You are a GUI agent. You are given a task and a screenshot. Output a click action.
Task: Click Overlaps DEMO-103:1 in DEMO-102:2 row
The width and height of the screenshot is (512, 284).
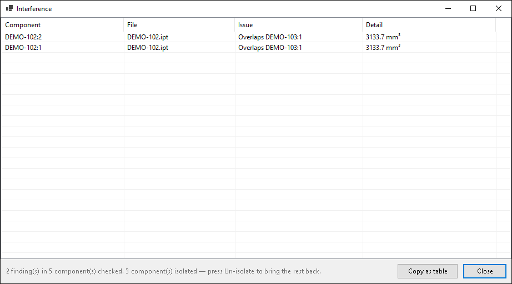pos(270,37)
